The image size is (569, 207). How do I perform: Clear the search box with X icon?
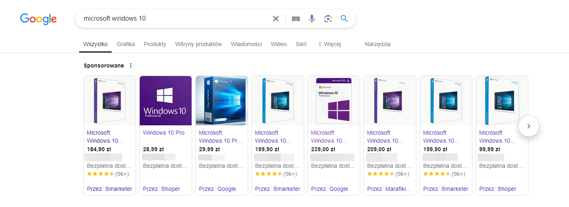click(x=276, y=19)
